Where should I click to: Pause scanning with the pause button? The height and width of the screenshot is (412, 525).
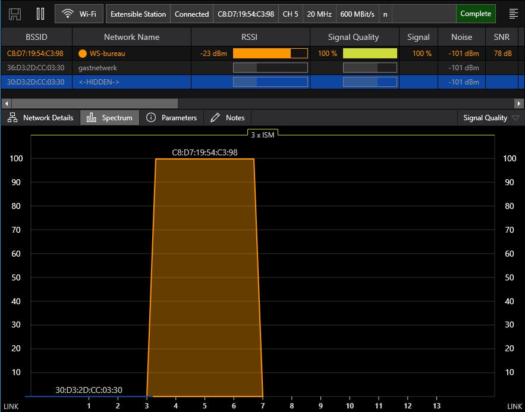40,14
